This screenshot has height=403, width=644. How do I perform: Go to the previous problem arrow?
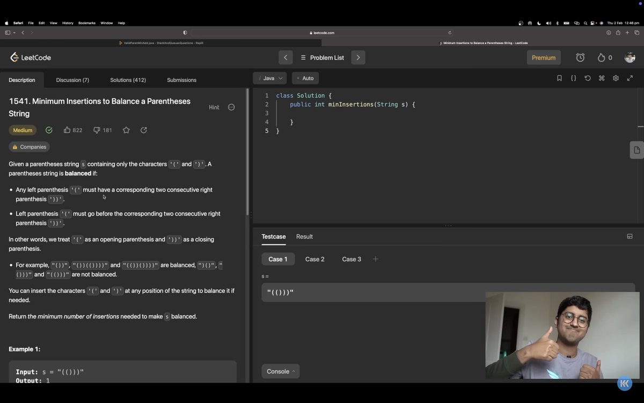pos(286,57)
